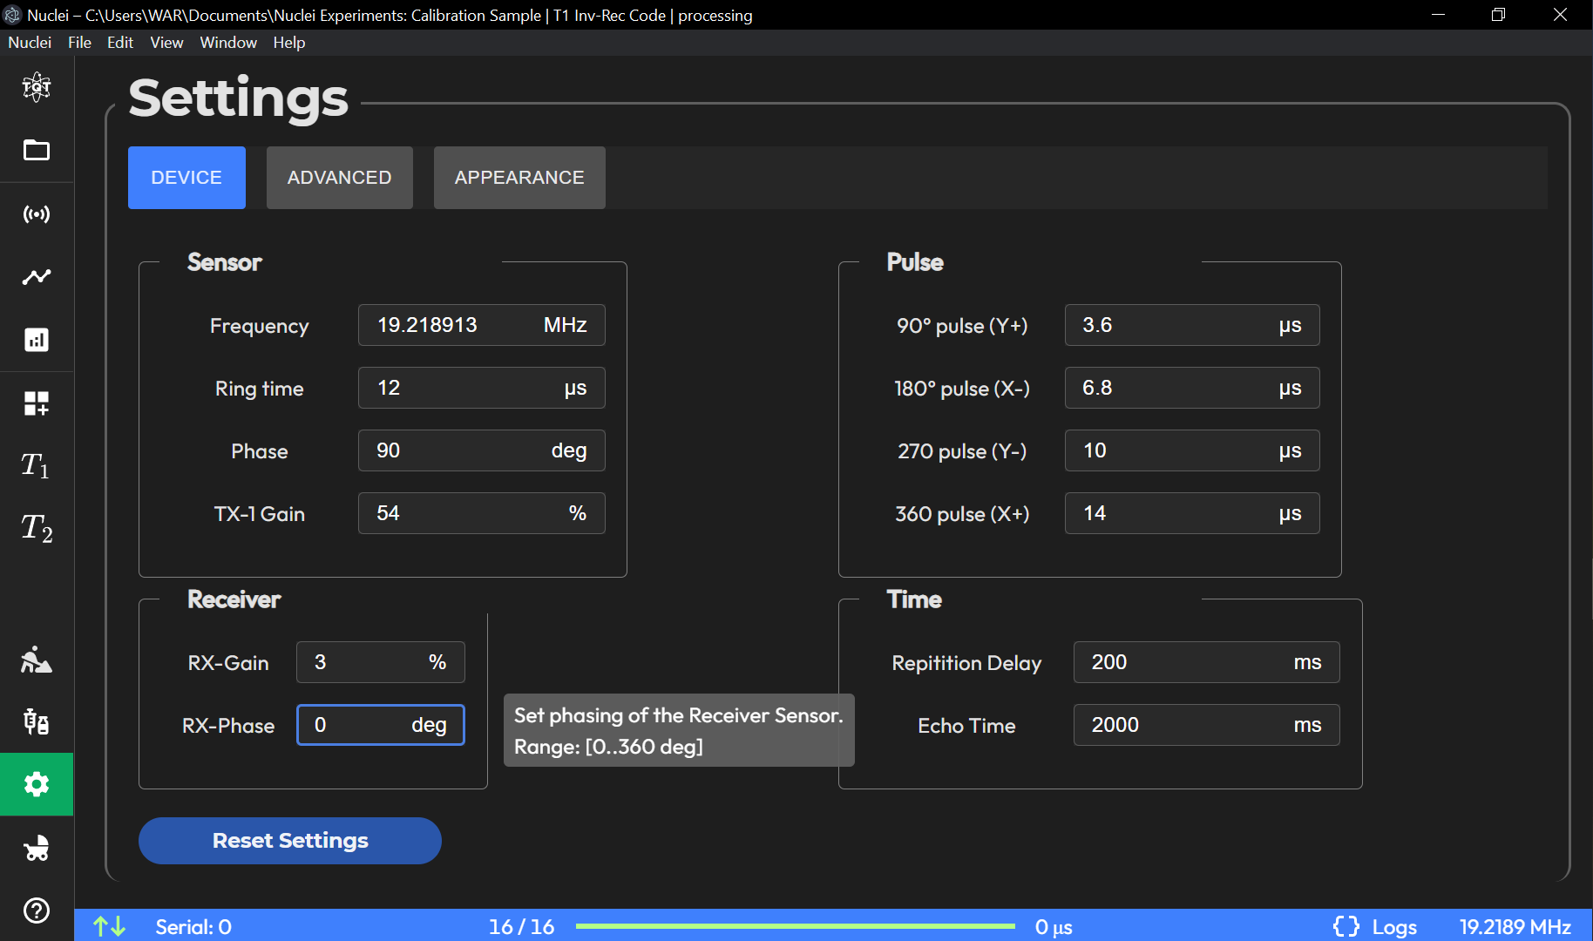
Task: Click the Settings page heading
Action: pos(238,98)
